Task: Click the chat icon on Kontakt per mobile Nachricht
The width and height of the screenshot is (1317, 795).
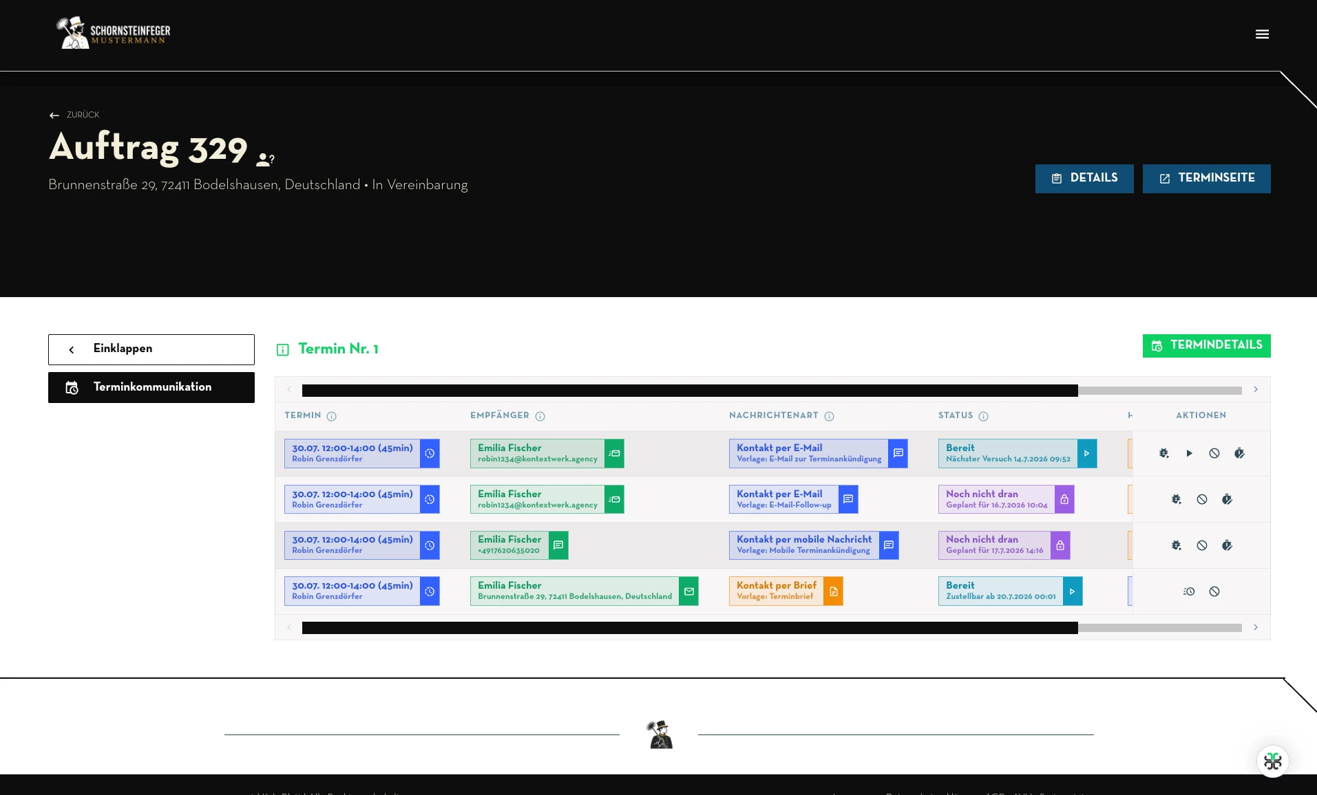Action: (x=889, y=545)
